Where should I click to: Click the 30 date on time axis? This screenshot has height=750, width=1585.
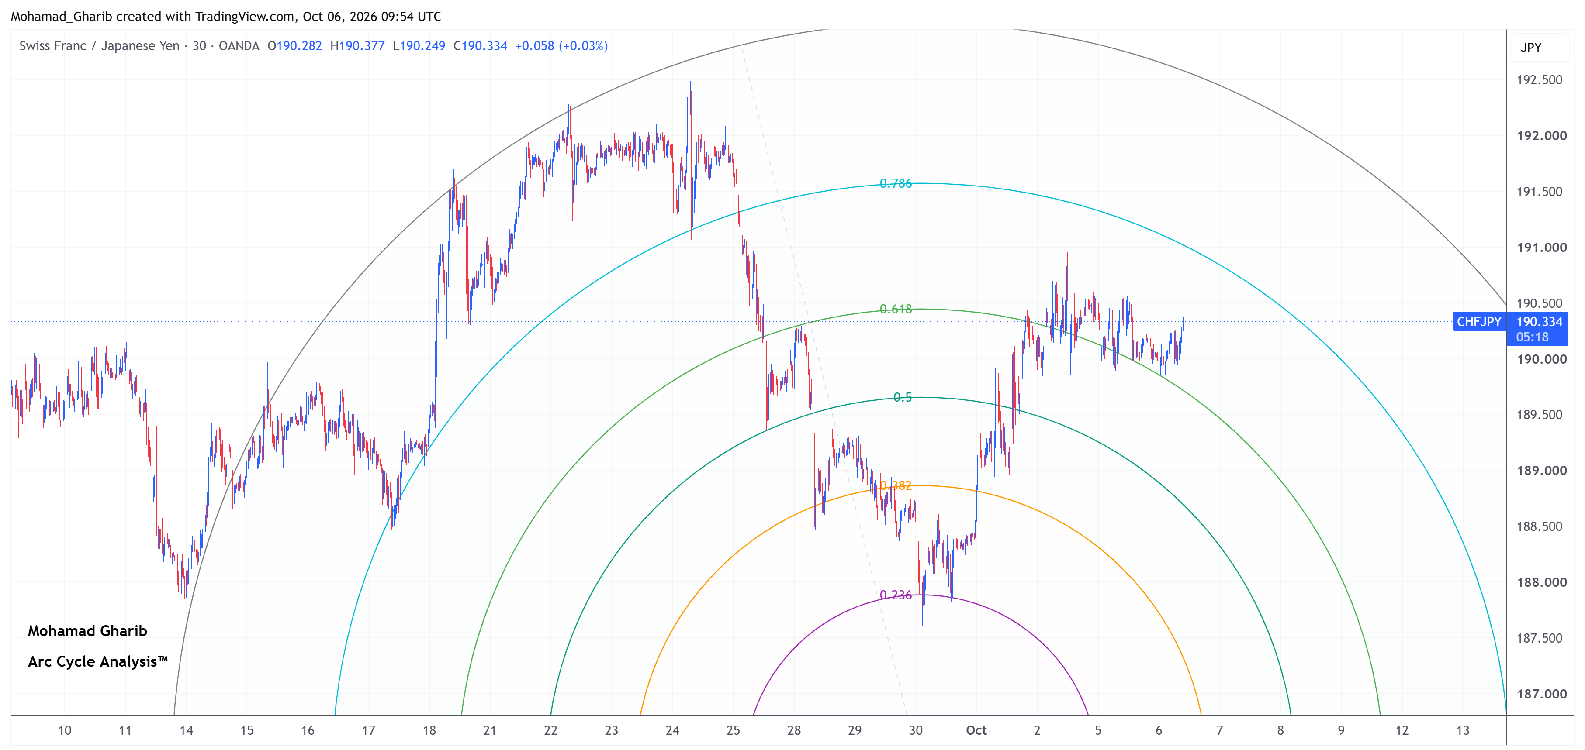pyautogui.click(x=916, y=730)
